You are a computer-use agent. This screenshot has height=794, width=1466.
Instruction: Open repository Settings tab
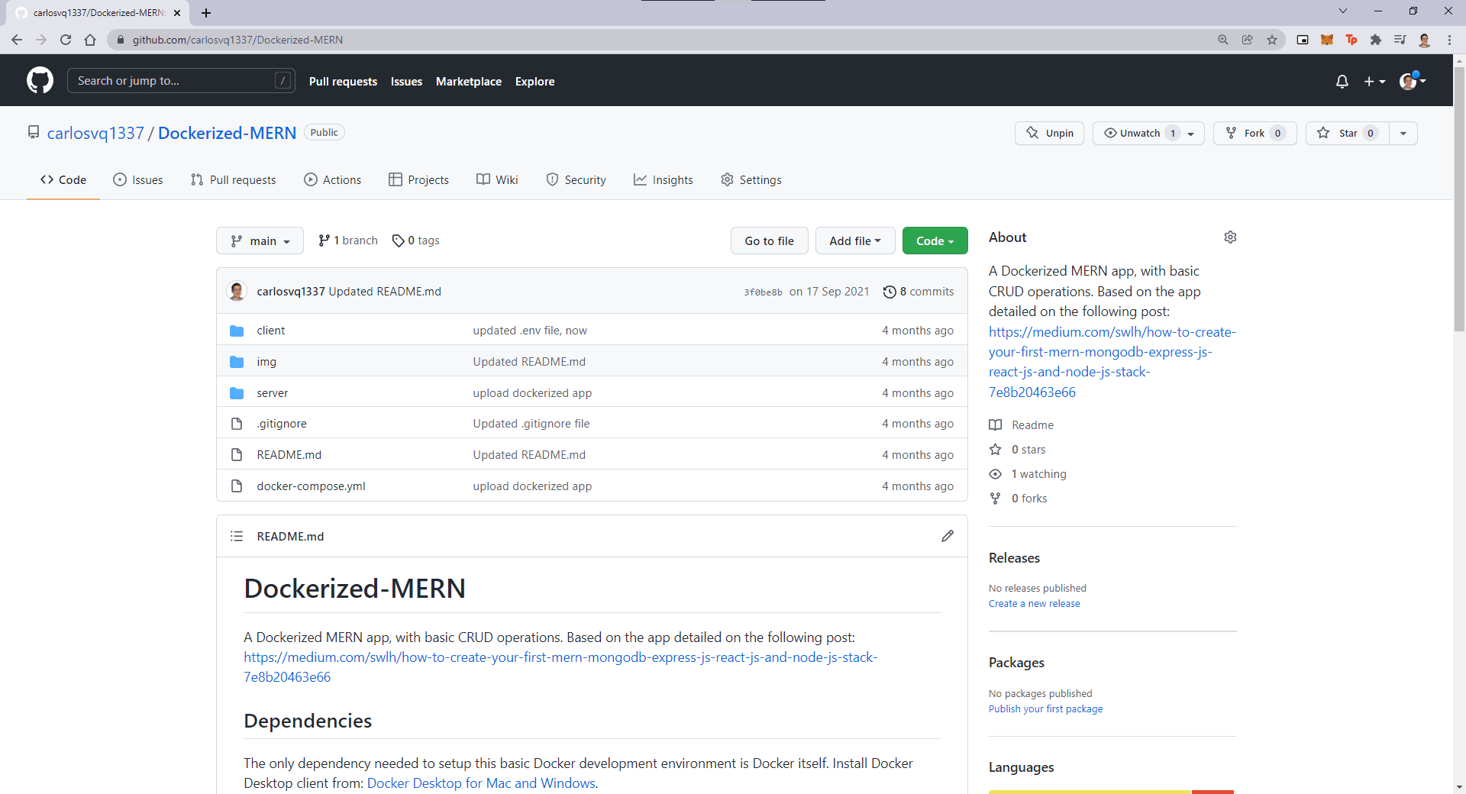coord(751,179)
